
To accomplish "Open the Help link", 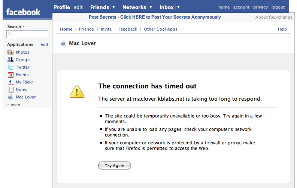I will (282, 29).
